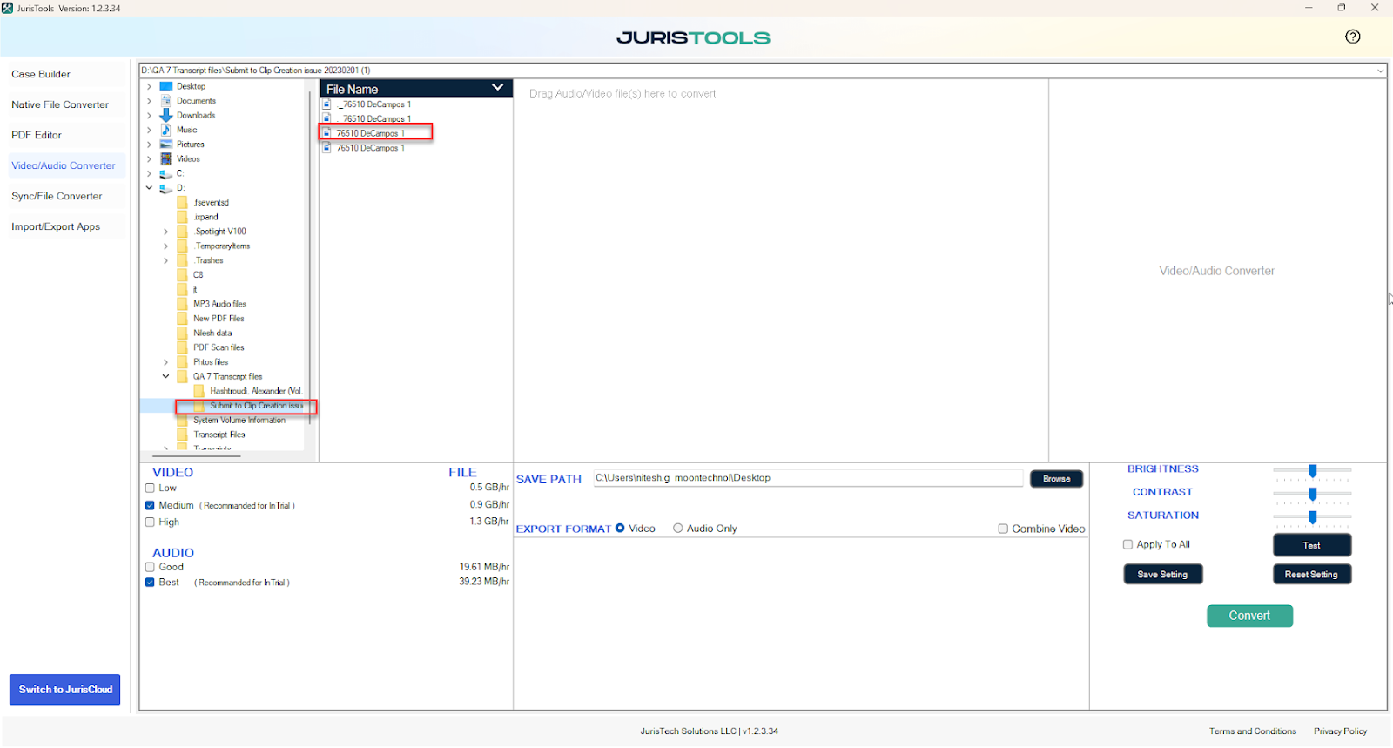This screenshot has height=748, width=1393.
Task: Open Terms and Conditions link
Action: 1252,731
